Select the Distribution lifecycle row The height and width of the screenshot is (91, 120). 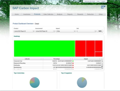coord(57,65)
